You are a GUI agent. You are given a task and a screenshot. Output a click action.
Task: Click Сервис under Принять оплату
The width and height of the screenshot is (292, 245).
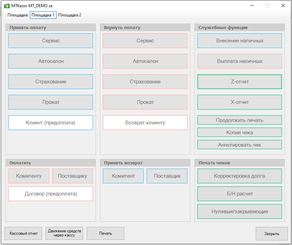coord(51,41)
